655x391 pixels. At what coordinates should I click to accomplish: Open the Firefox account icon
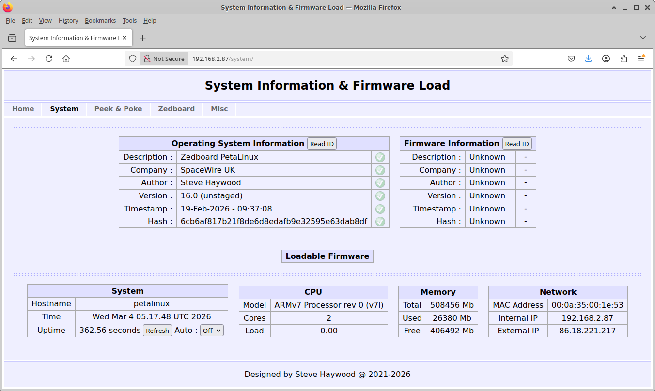(606, 59)
